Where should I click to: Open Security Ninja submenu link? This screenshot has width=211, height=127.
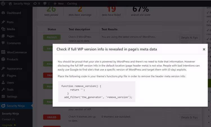click(10, 114)
